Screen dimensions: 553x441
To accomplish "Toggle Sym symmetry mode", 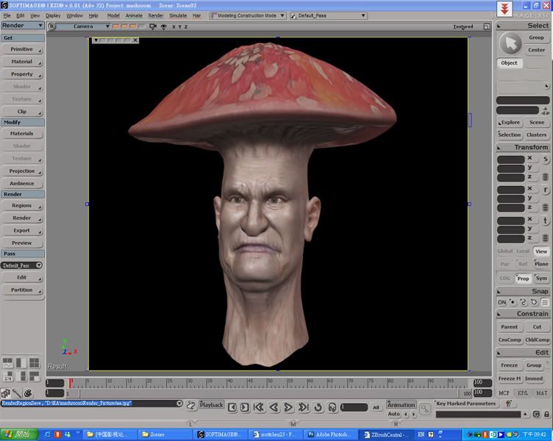I will pyautogui.click(x=541, y=279).
